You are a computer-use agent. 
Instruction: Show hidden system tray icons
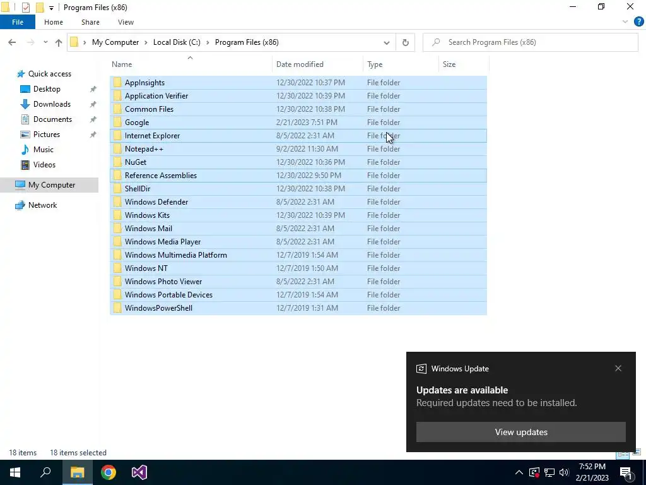[x=519, y=472]
